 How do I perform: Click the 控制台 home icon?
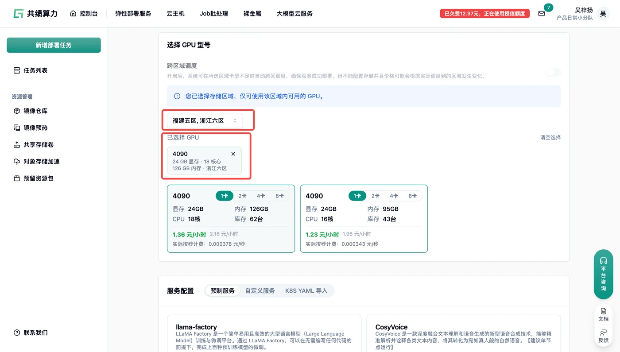pos(73,13)
